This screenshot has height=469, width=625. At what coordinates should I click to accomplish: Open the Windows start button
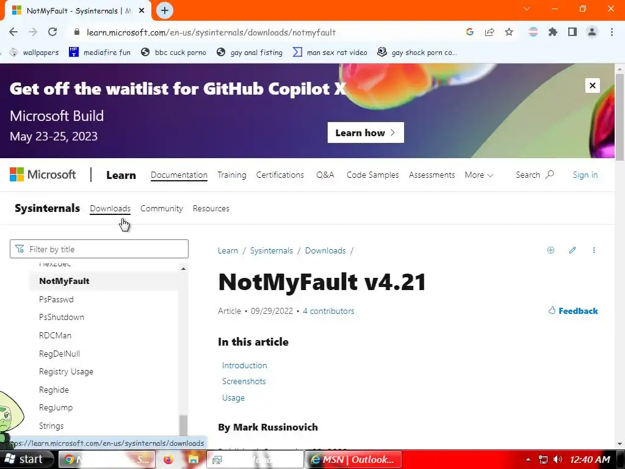pyautogui.click(x=26, y=459)
